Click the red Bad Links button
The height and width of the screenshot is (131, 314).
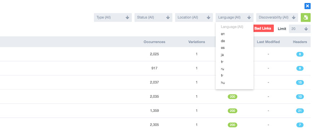tap(262, 28)
